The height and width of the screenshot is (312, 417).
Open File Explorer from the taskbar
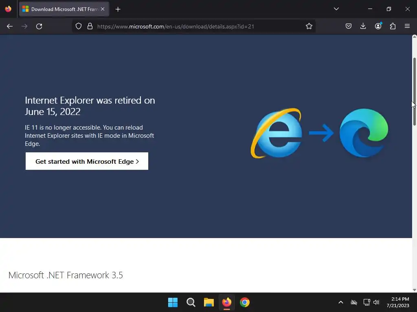(x=209, y=302)
